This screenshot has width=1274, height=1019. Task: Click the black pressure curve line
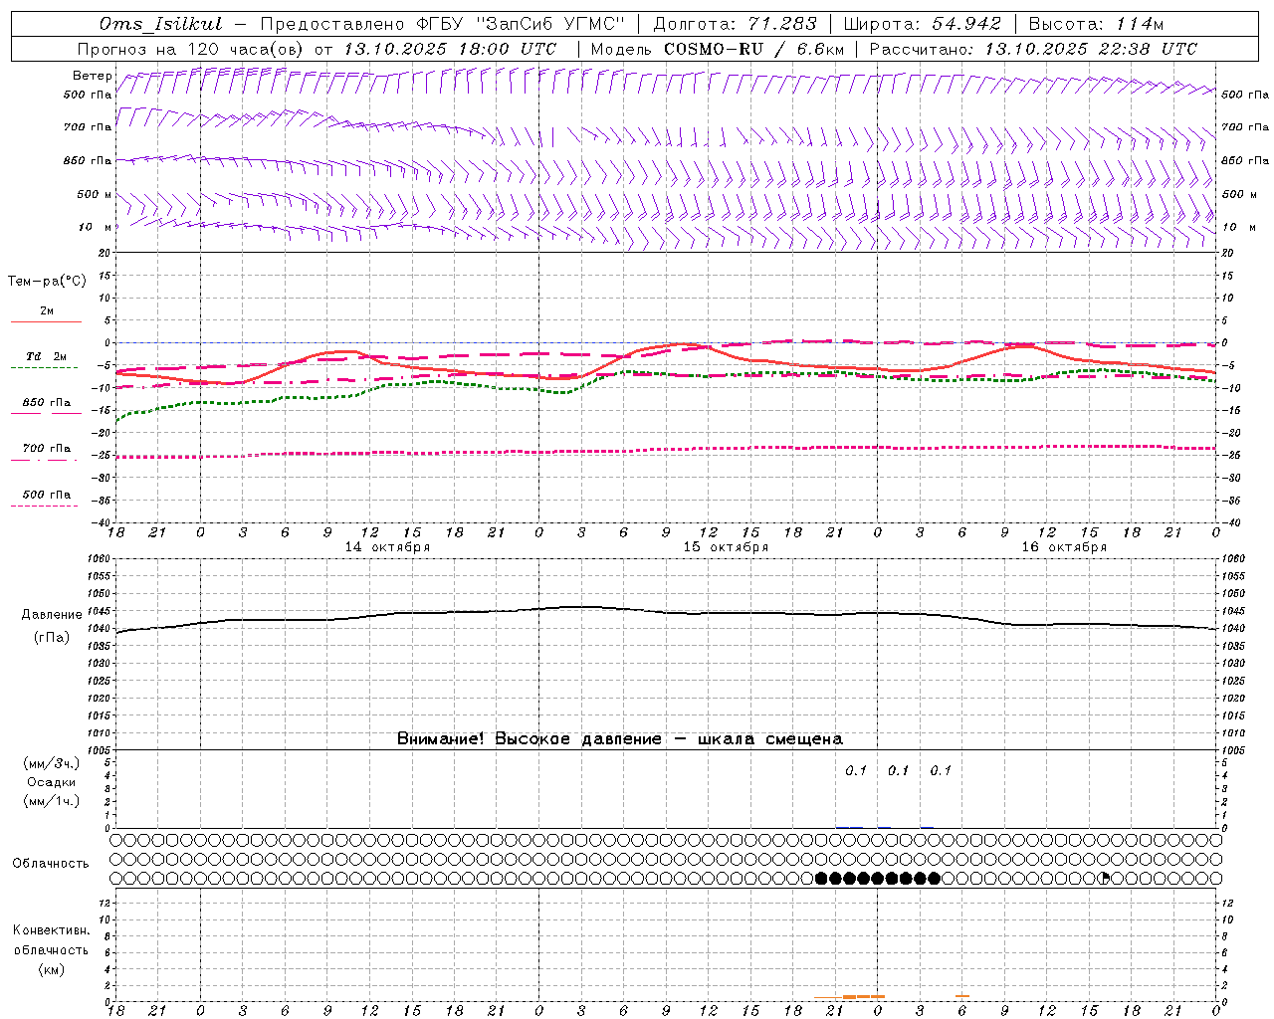click(667, 612)
